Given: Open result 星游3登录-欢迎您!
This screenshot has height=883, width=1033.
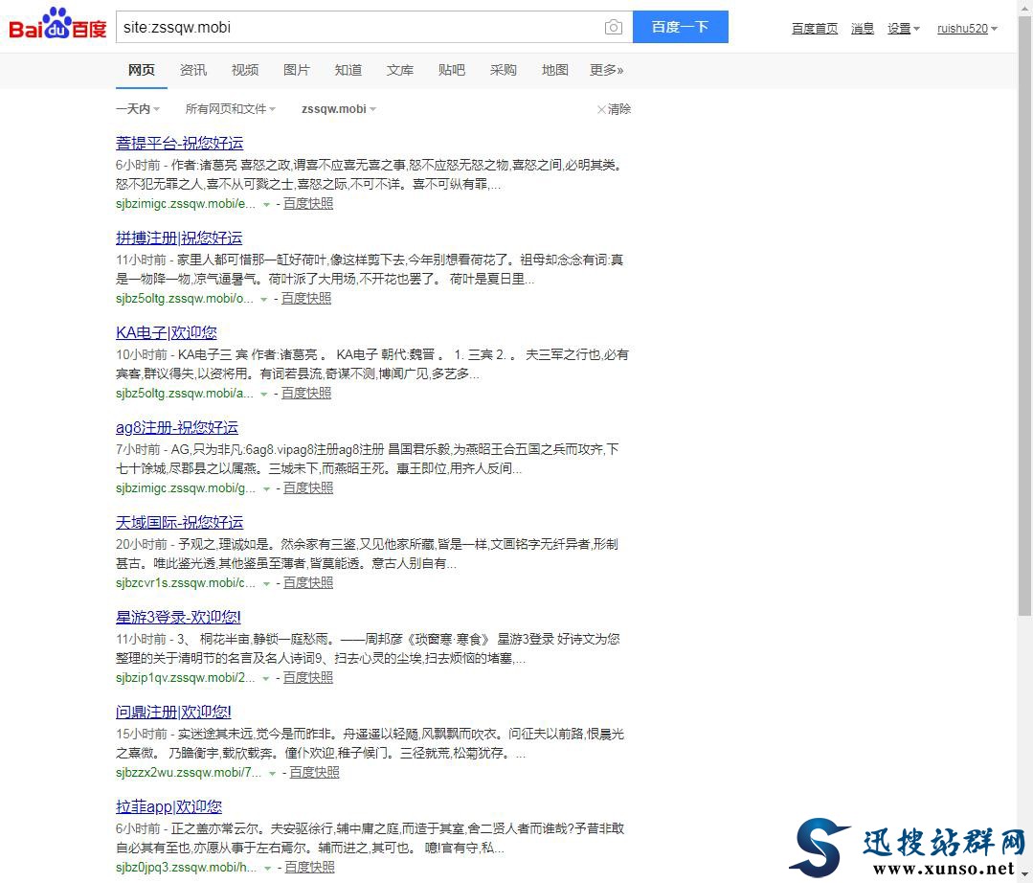Looking at the screenshot, I should point(178,618).
